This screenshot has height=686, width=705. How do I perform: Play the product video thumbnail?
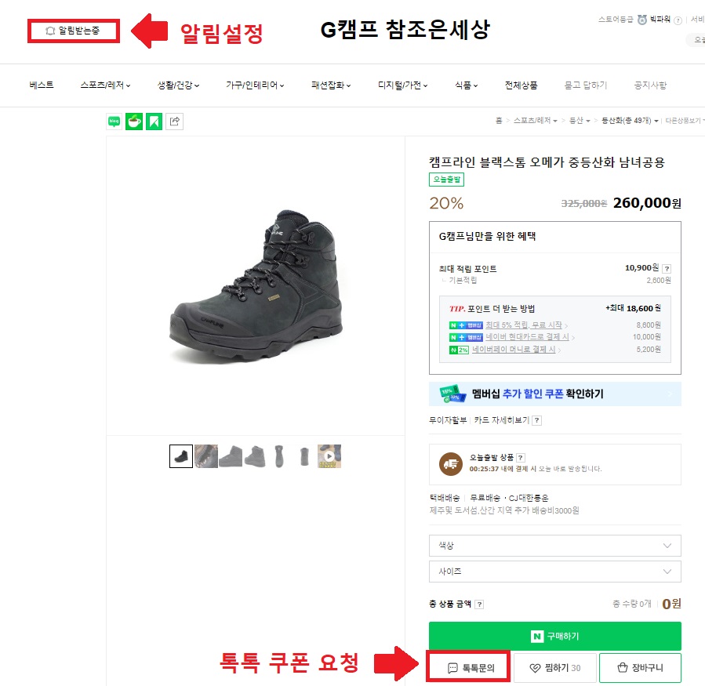pyautogui.click(x=329, y=456)
